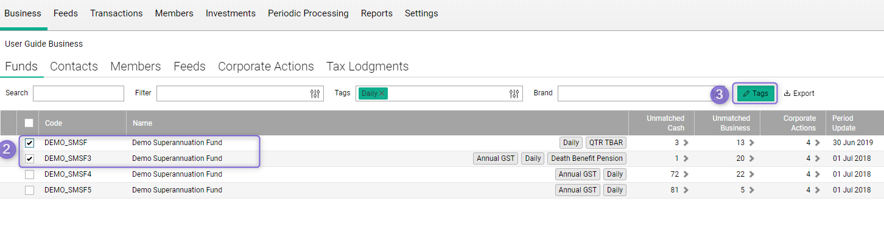Viewport: 884px width, 238px height.
Task: Open fund code DEMO_SMSF5
Action: (68, 190)
